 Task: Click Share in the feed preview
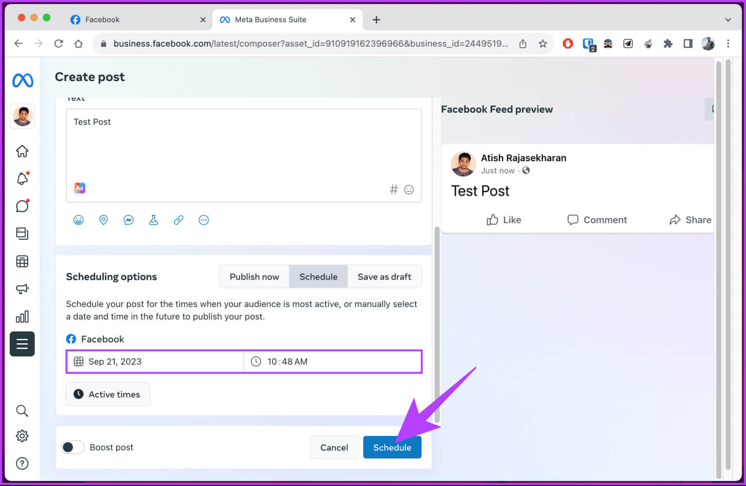pyautogui.click(x=690, y=220)
